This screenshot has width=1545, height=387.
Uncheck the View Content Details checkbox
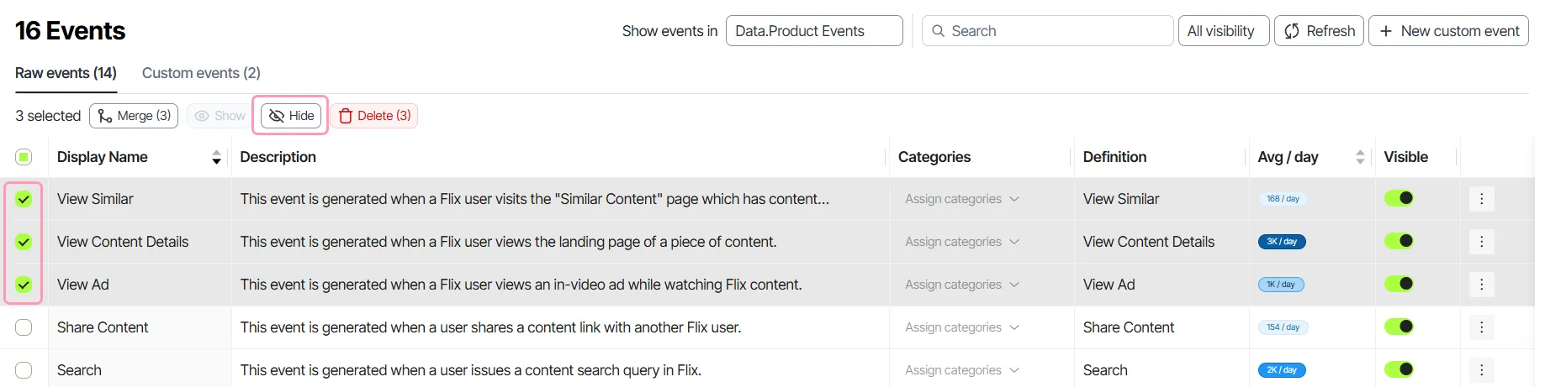24,242
